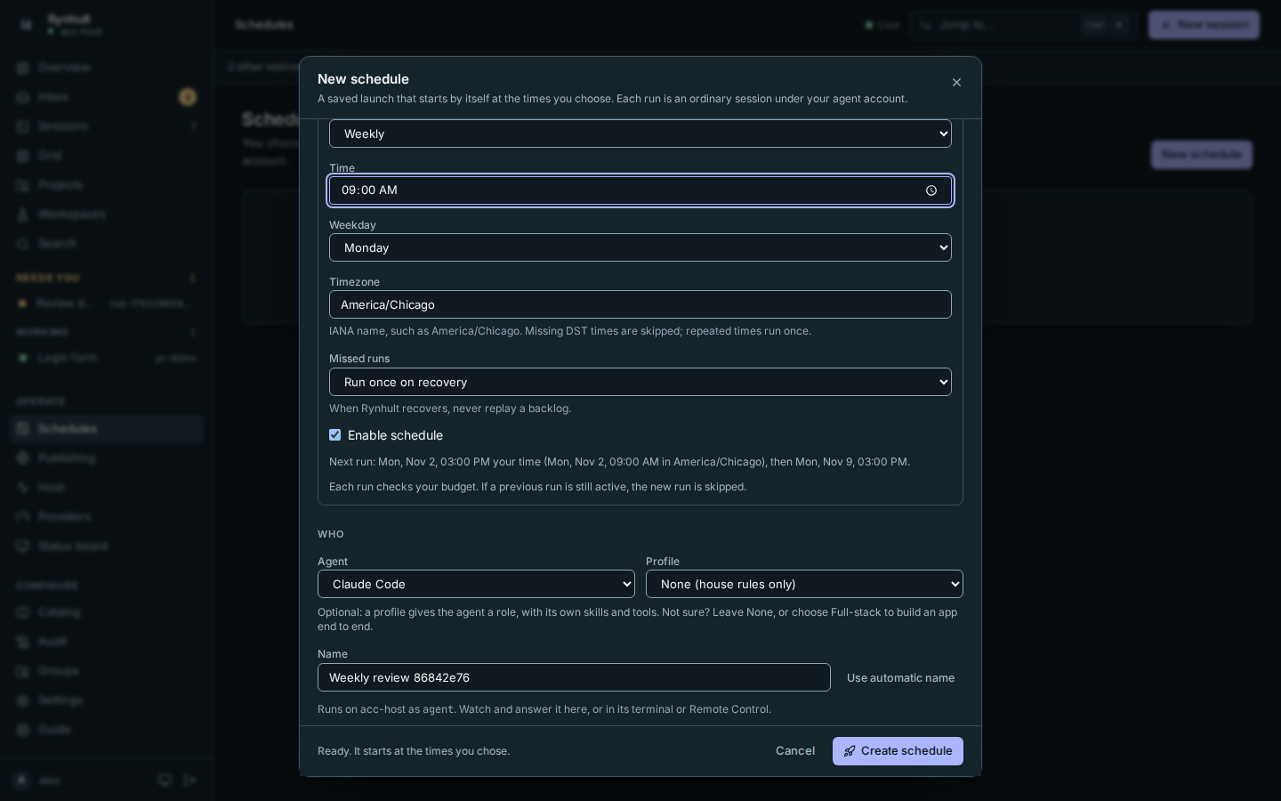
Task: Open the Weekly frequency dropdown
Action: [640, 133]
